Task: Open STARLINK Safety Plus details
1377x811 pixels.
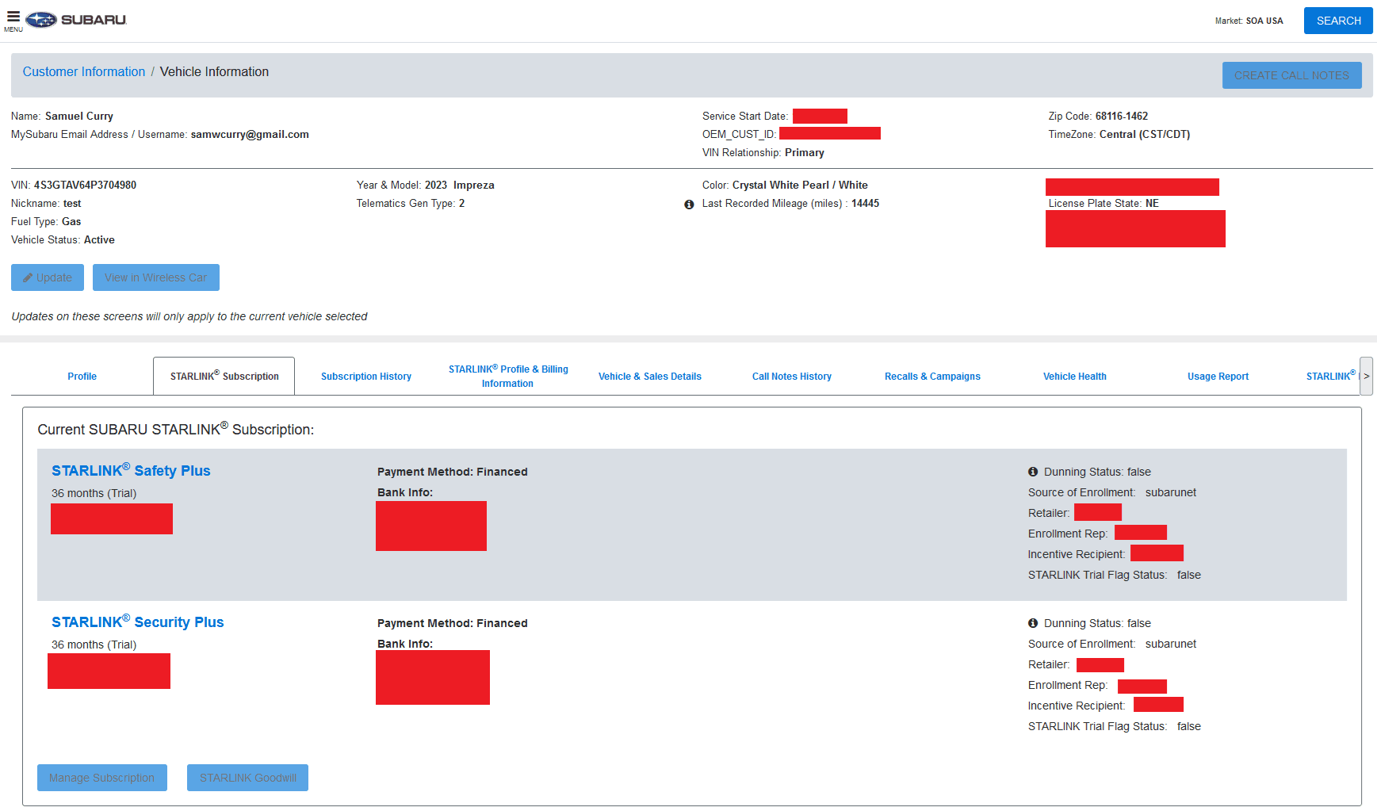Action: click(x=130, y=470)
